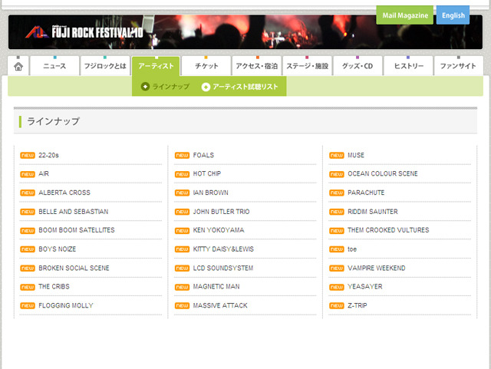Click the new badge beside KITTY DAISY&LEWIS
491x369 pixels.
(x=182, y=249)
